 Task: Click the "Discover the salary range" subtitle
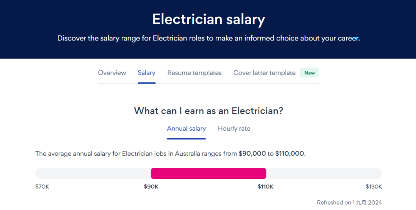point(208,39)
